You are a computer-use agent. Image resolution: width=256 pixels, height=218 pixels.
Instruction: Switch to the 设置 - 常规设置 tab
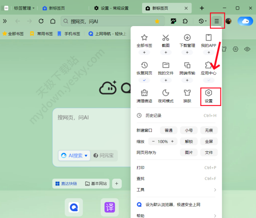[115, 8]
